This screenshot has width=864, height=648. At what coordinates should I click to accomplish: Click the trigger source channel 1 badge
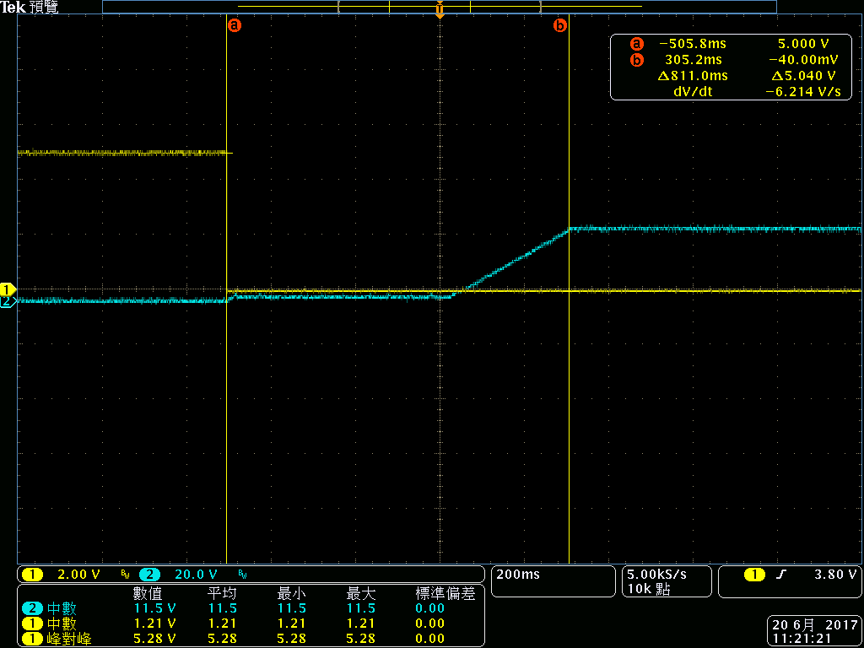(x=754, y=575)
